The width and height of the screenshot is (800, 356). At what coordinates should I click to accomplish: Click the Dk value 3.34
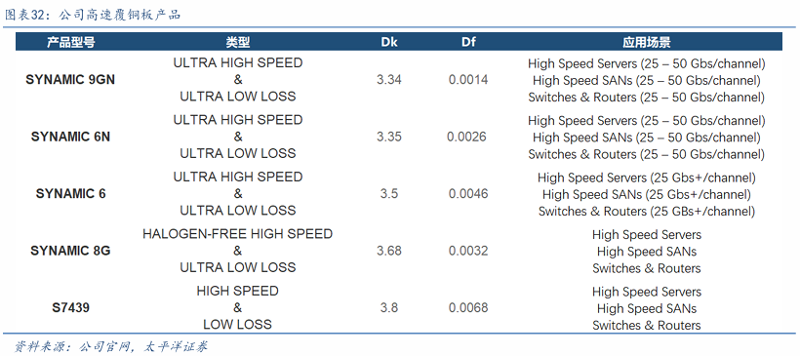(x=389, y=80)
